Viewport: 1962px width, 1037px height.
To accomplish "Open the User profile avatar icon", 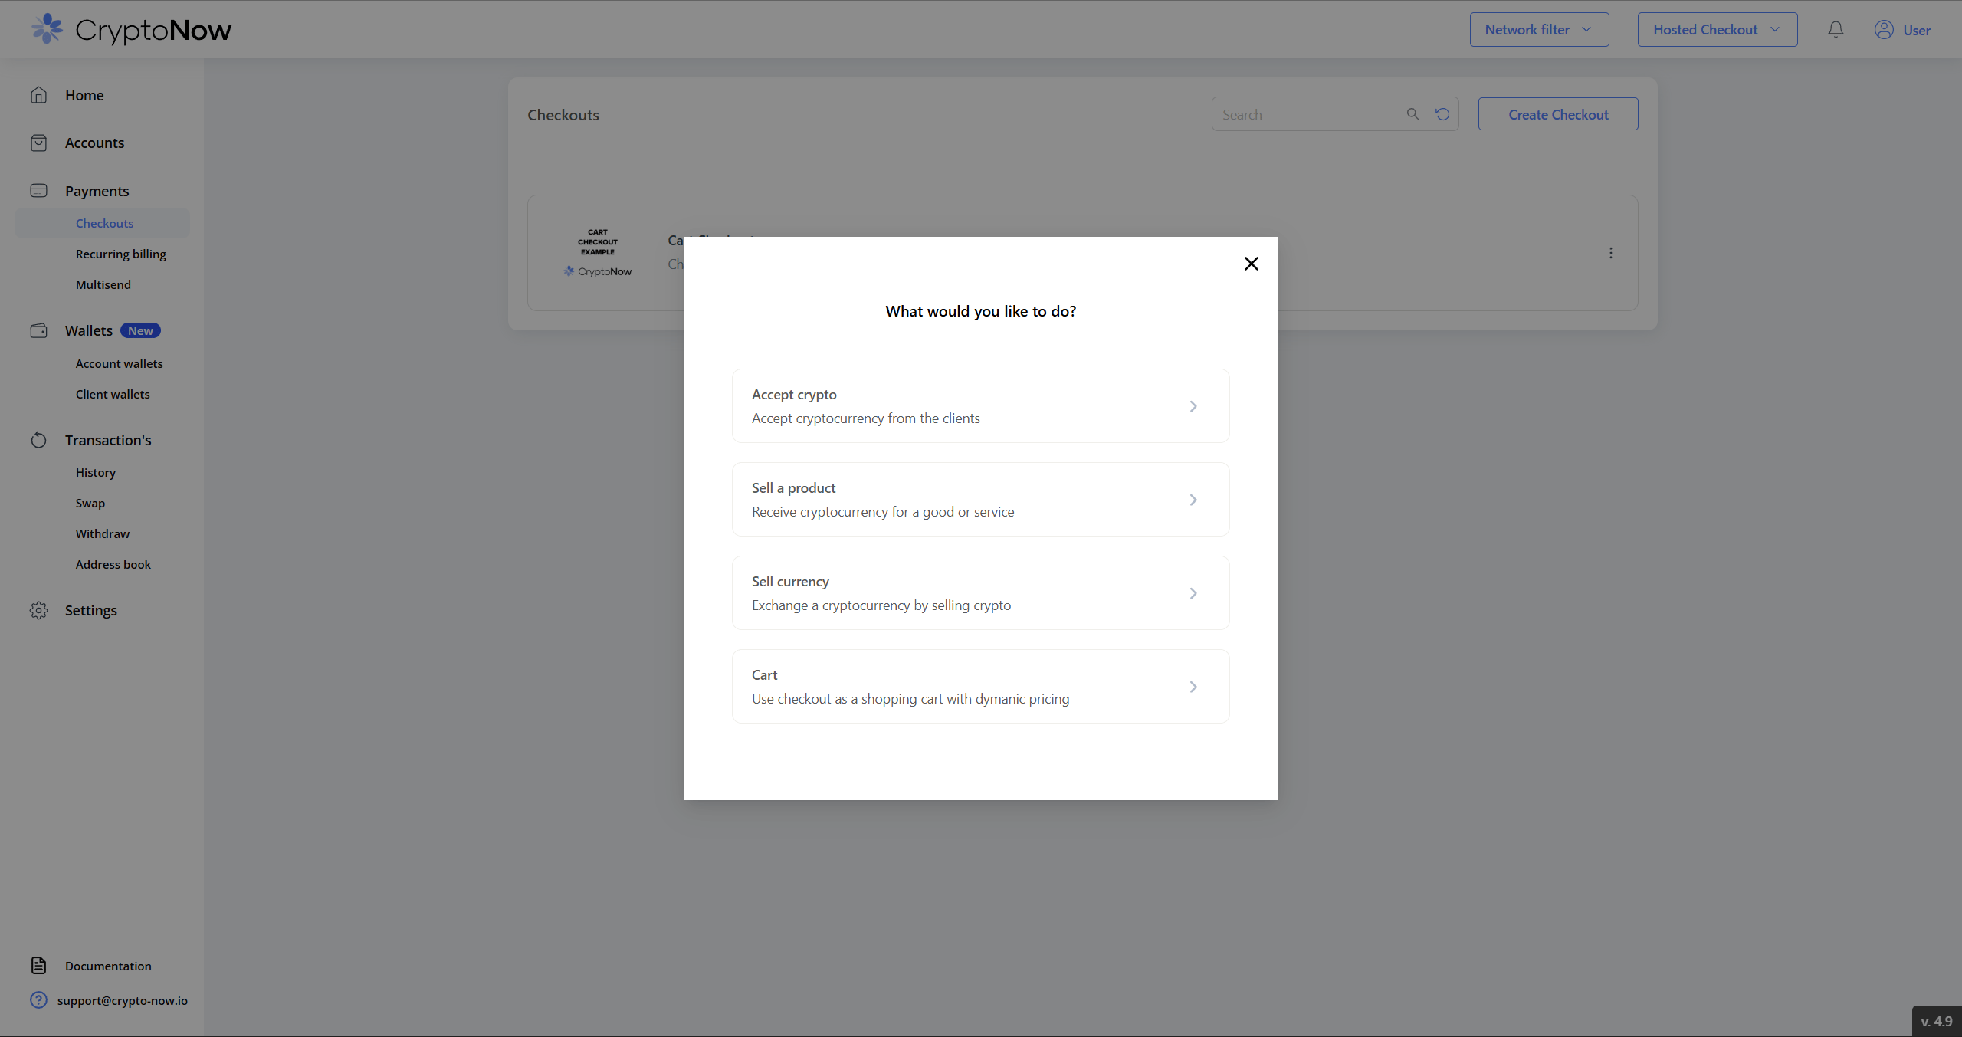I will [x=1884, y=30].
